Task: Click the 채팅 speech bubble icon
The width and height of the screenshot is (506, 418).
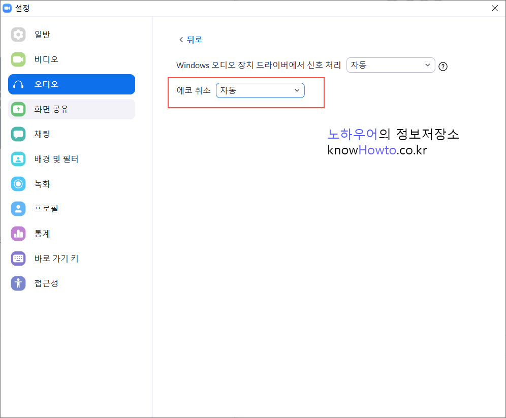Action: pos(18,134)
